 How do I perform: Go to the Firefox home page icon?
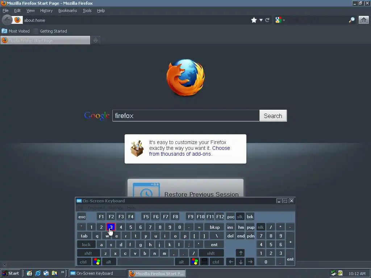pos(364,20)
